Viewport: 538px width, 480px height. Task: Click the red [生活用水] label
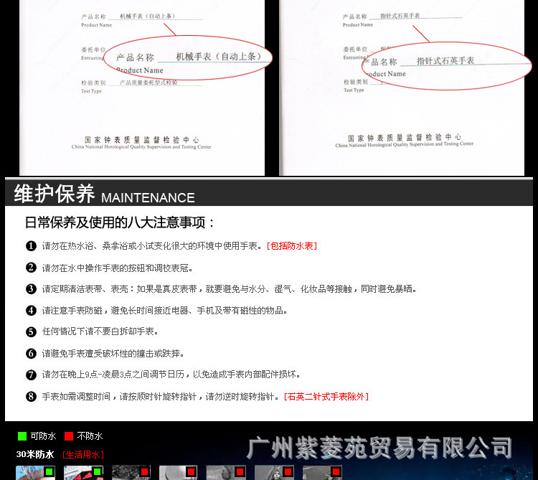pyautogui.click(x=82, y=454)
